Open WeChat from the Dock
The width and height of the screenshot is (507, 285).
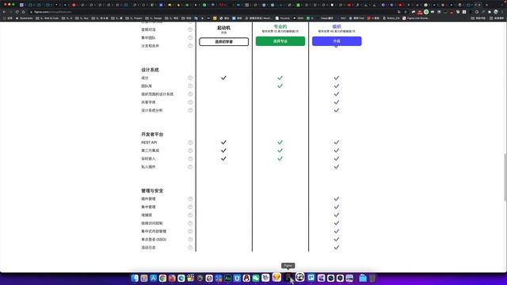(x=256, y=278)
